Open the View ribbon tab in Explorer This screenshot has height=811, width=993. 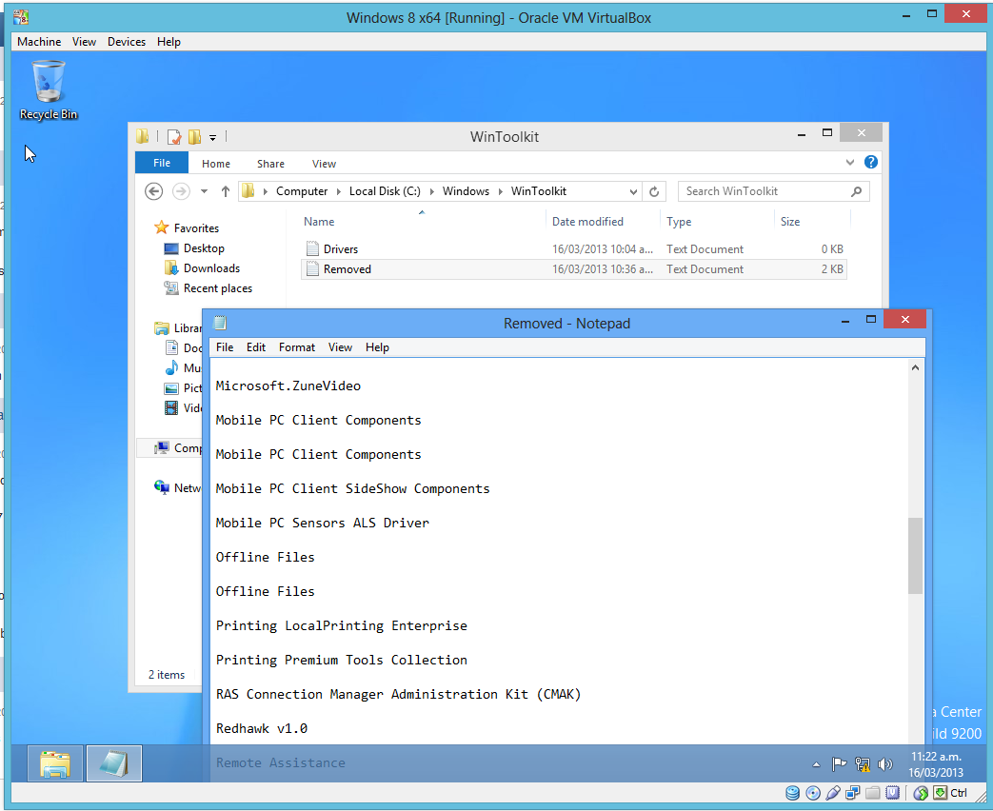pyautogui.click(x=324, y=164)
